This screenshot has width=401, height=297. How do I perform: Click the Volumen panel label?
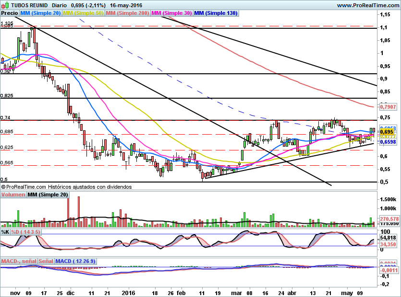(13, 194)
